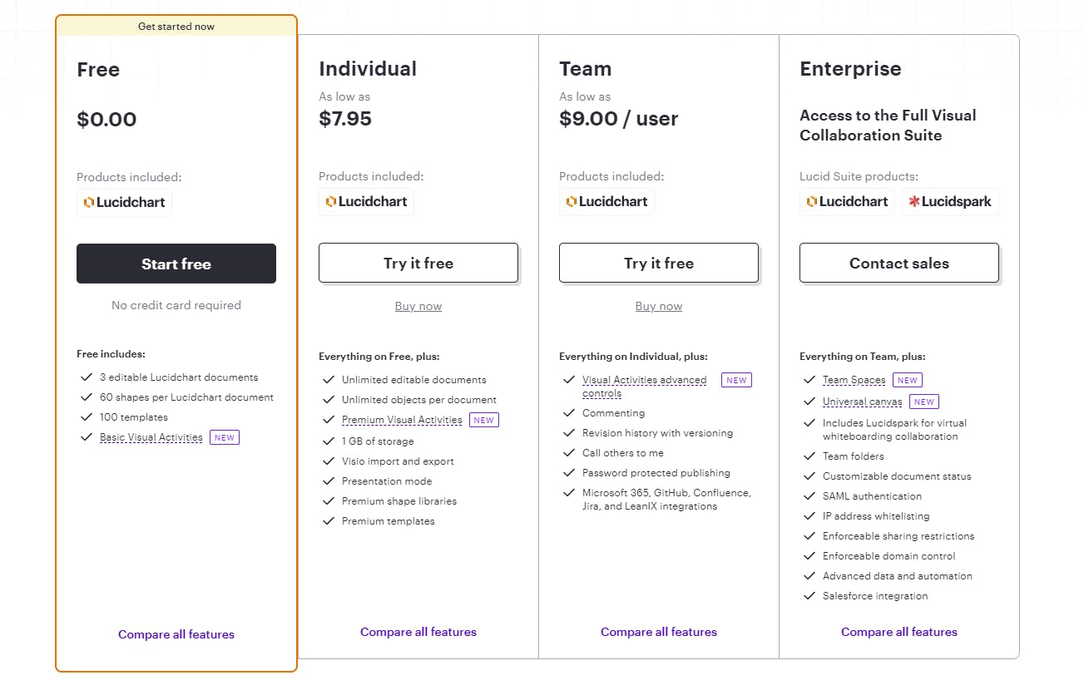Click the Lucidchart logo in Free plan
Screen dimensions: 1084x685
coord(124,202)
